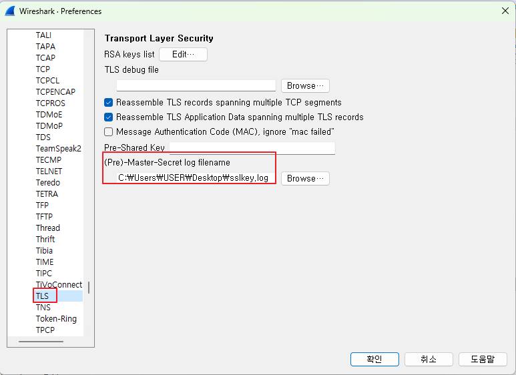This screenshot has height=375, width=516.
Task: Close the Preferences dialog
Action: pos(505,11)
